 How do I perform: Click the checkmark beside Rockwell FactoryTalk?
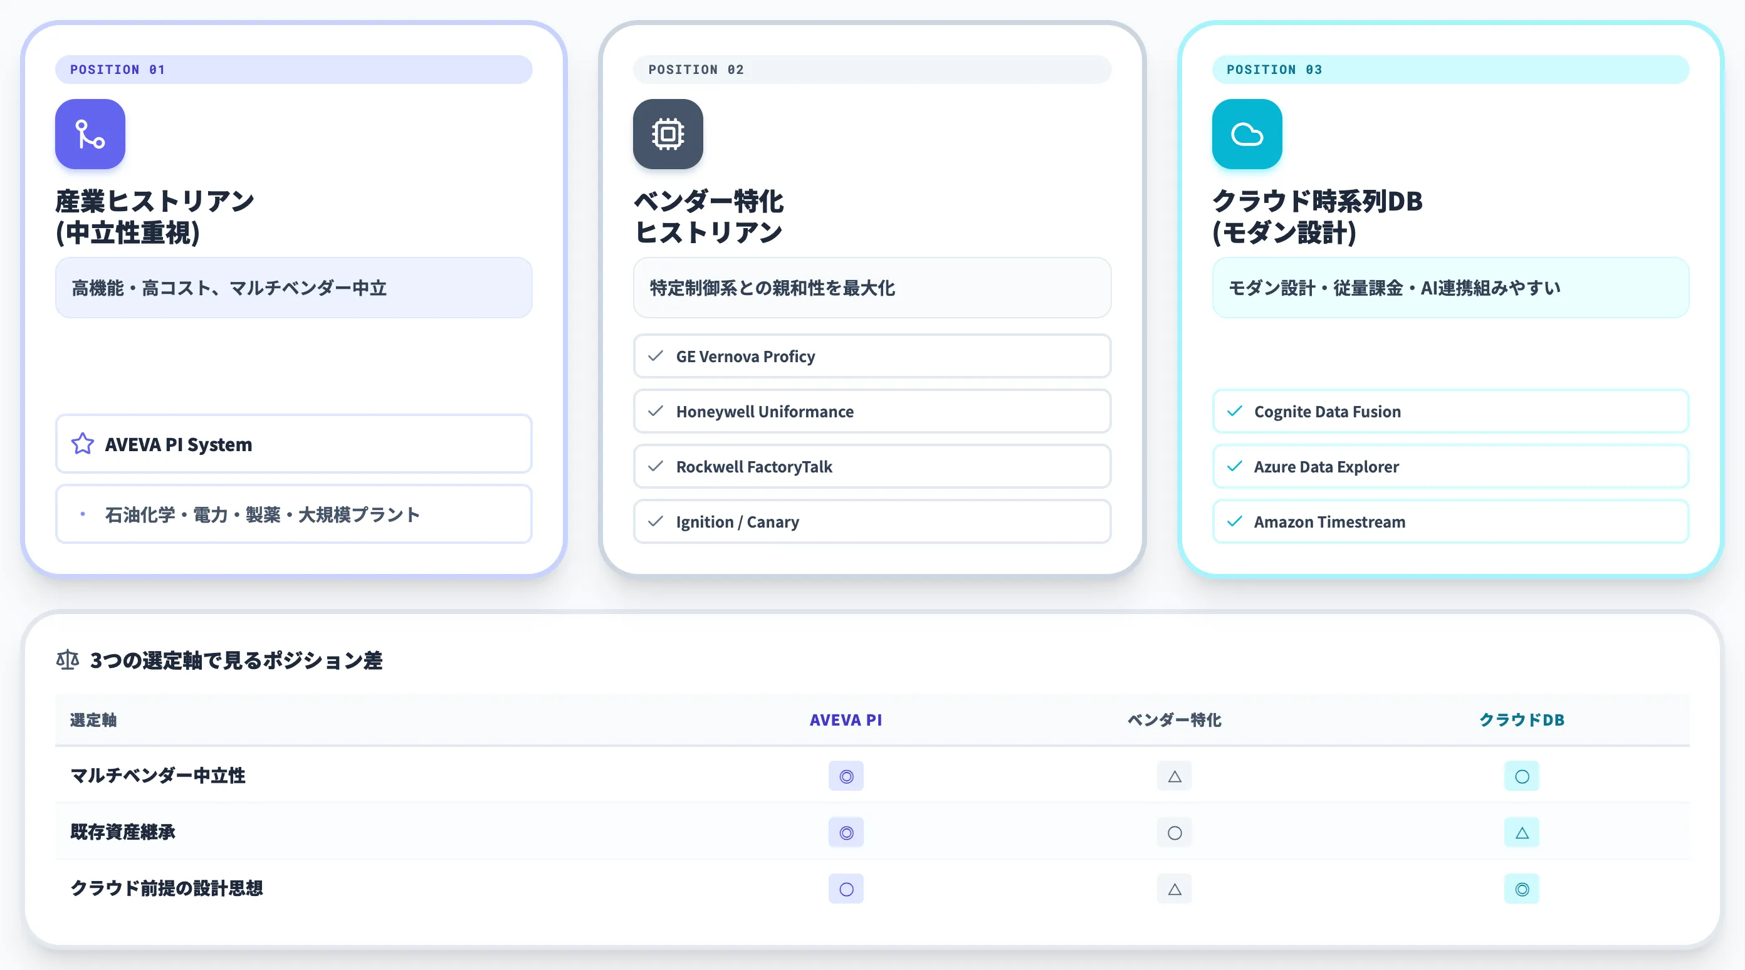pyautogui.click(x=655, y=467)
